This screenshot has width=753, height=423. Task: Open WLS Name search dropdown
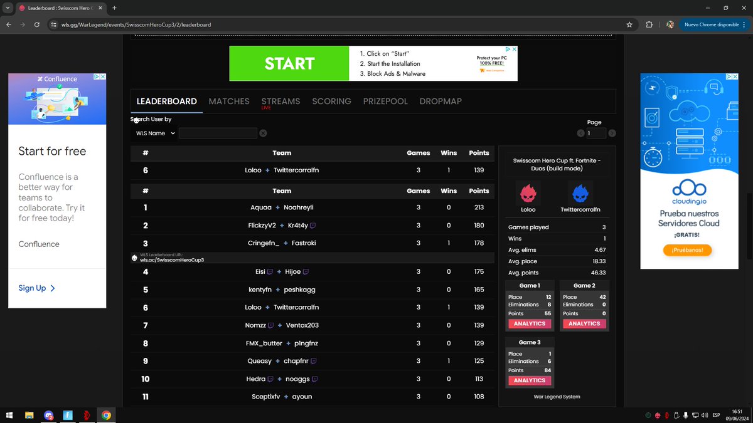click(x=154, y=133)
